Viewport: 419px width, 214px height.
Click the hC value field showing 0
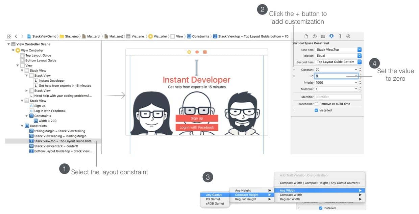click(x=336, y=76)
